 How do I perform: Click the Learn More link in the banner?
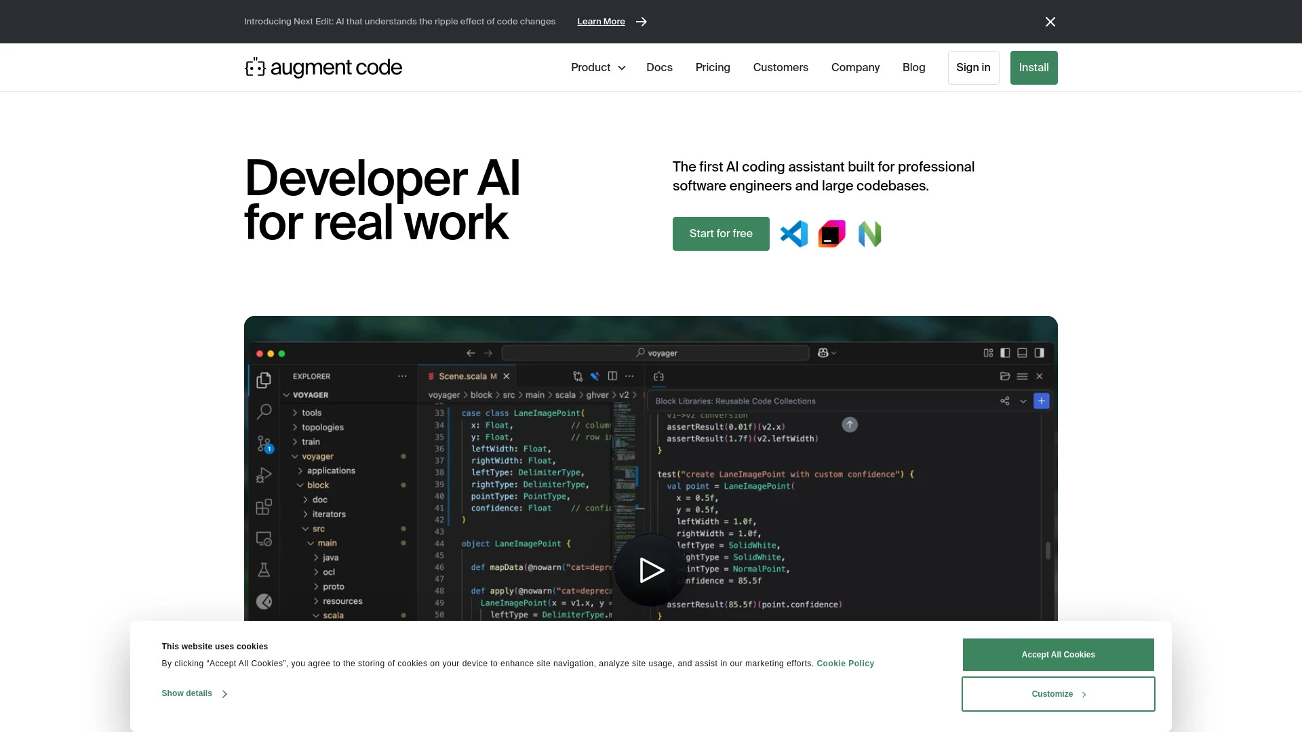pyautogui.click(x=601, y=21)
